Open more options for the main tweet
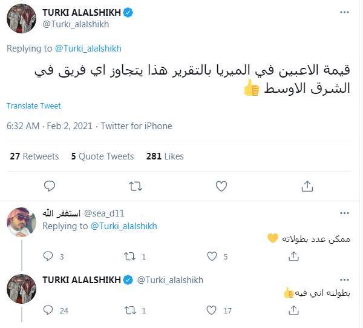Image resolution: width=363 pixels, height=328 pixels. pyautogui.click(x=344, y=12)
